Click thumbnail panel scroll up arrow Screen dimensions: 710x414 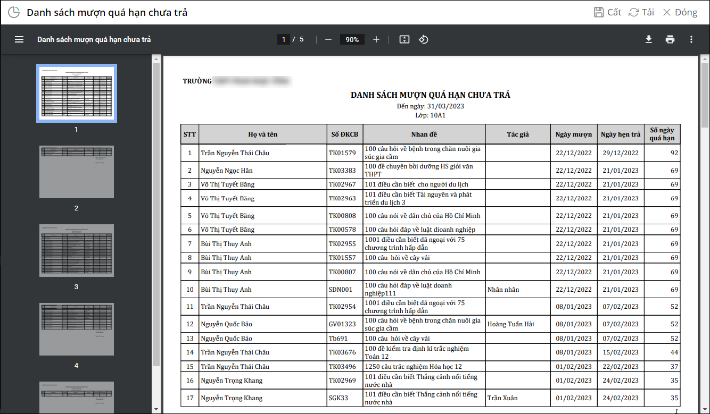(156, 58)
